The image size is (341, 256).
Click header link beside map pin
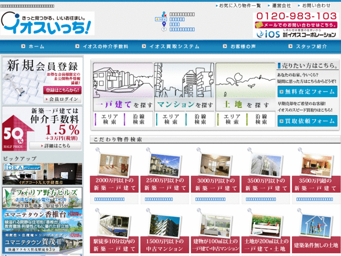(x=174, y=24)
